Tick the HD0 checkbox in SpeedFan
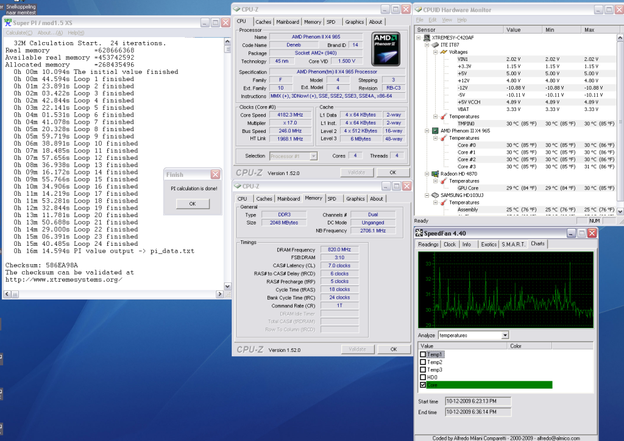624x441 pixels. point(423,377)
